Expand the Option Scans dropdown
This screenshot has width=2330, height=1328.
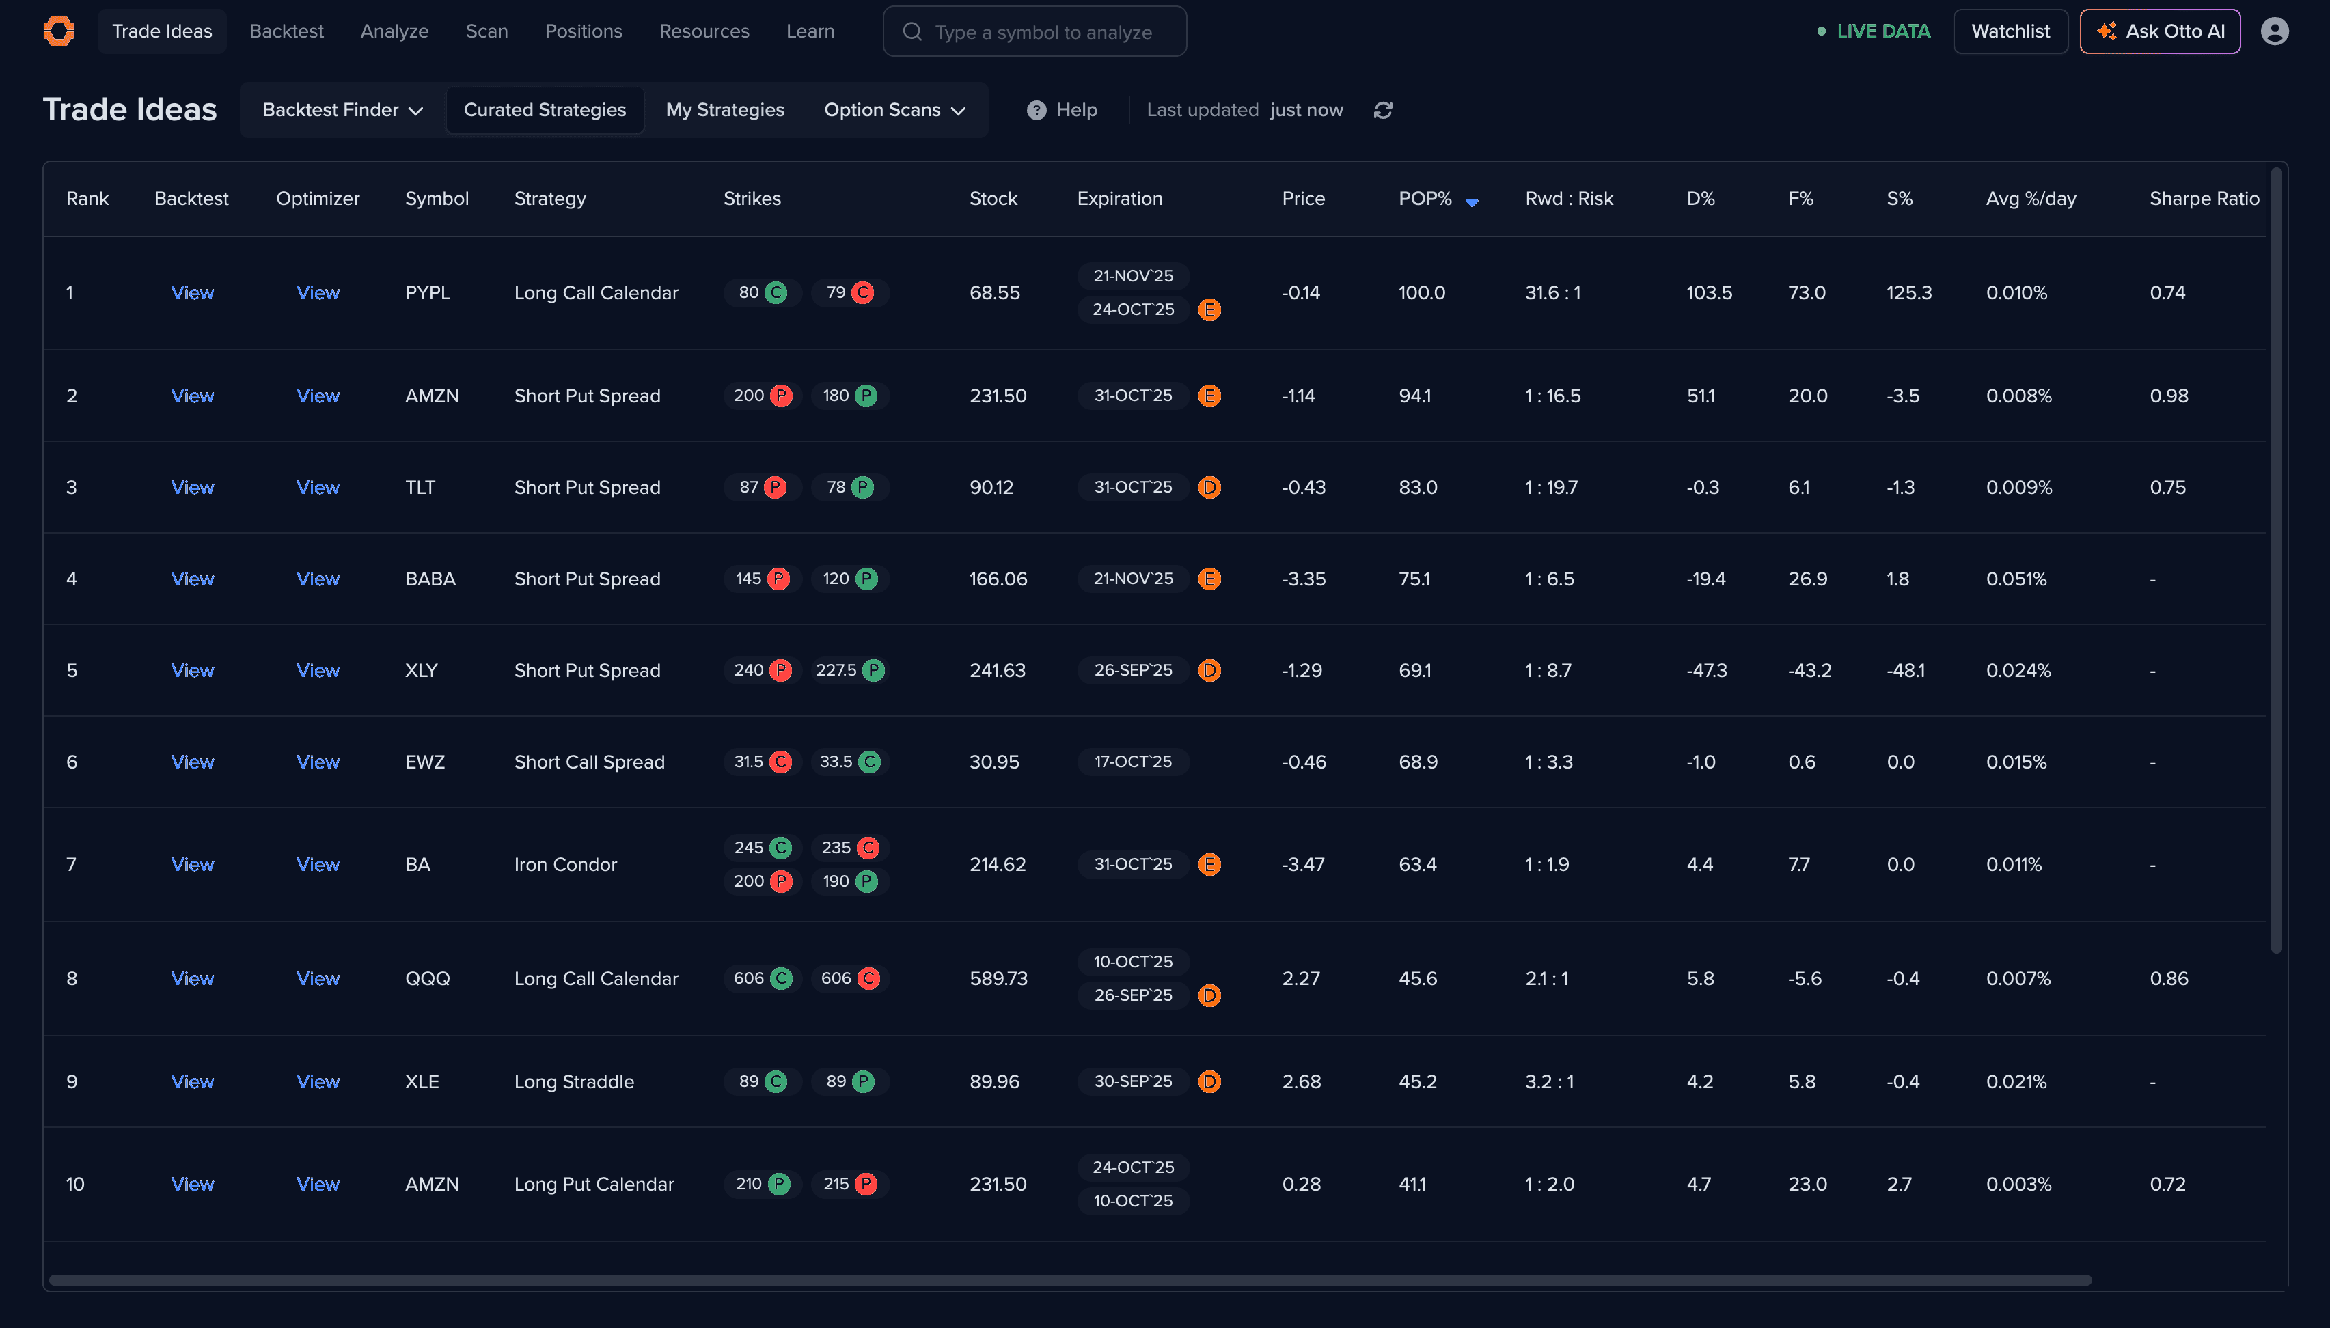895,111
